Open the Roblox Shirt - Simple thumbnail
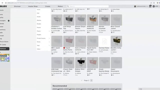The image size is (160, 90). click(81, 63)
